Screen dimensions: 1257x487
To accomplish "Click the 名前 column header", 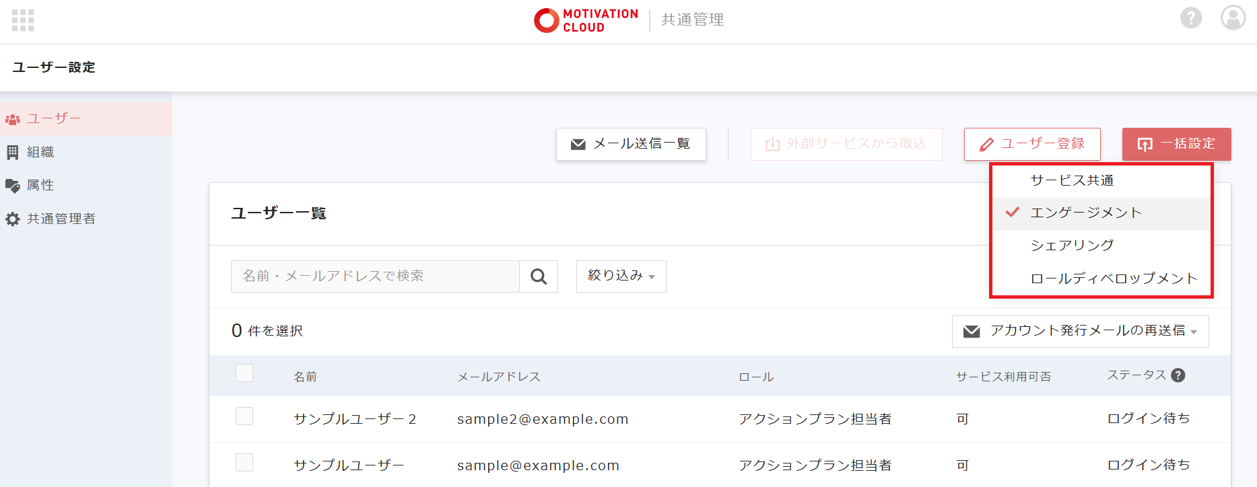I will [x=305, y=377].
